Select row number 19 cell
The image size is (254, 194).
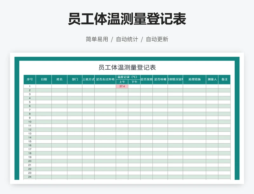pos(30,157)
